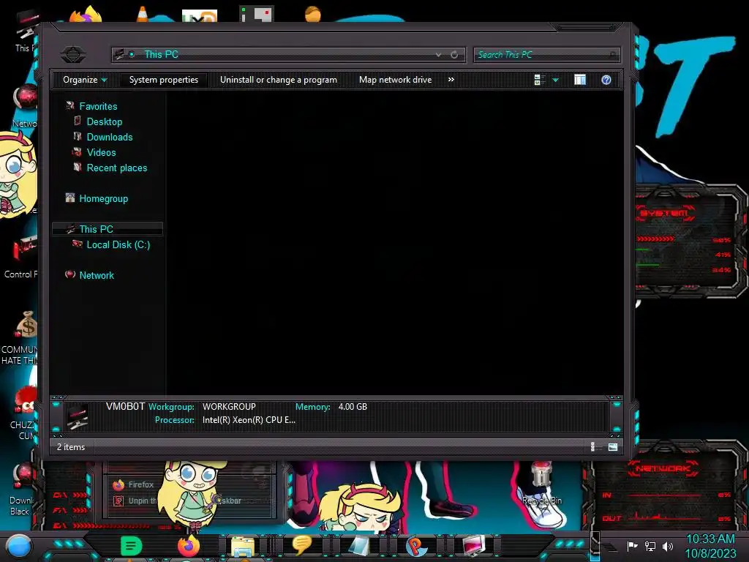Click Map network drive
Screen dimensions: 749x562
point(395,80)
